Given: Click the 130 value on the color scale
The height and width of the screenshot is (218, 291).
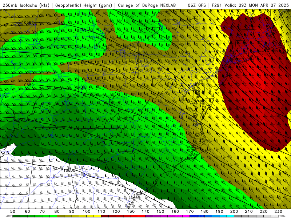Looking at the screenshot, I should tap(131, 211).
